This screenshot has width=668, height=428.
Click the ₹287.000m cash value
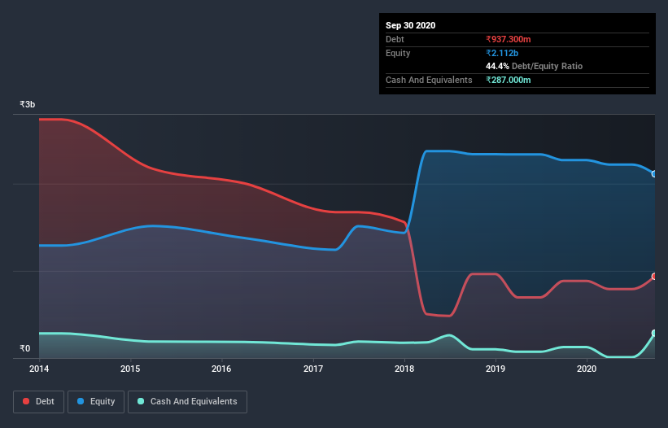(509, 80)
